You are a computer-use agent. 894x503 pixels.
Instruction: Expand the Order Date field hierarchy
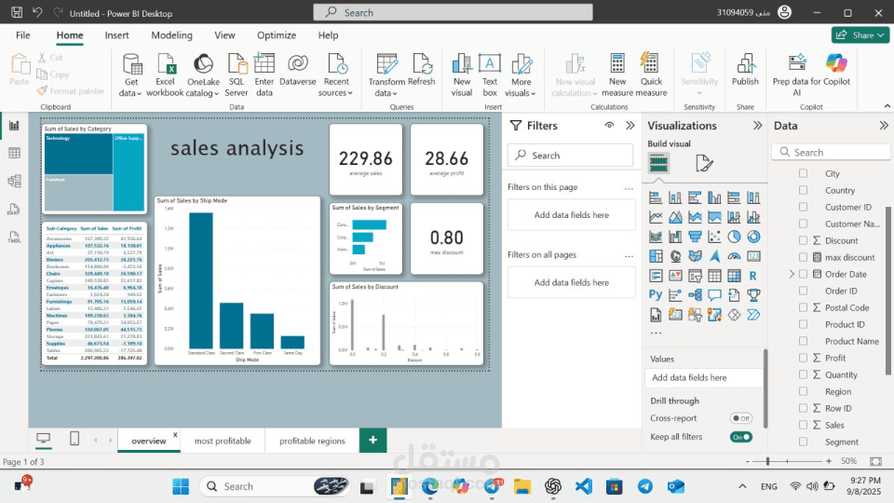click(792, 274)
